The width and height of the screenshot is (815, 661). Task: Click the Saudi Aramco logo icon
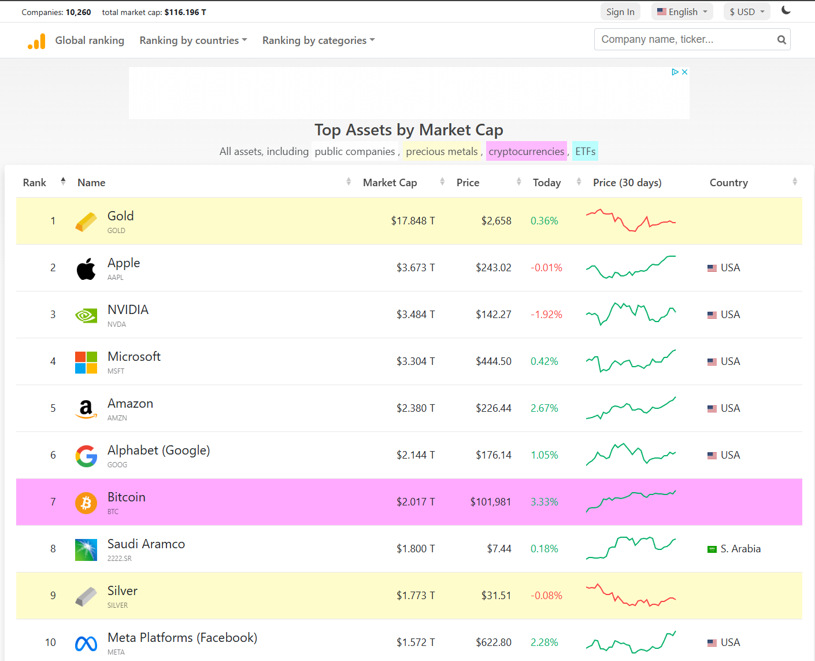pyautogui.click(x=86, y=550)
